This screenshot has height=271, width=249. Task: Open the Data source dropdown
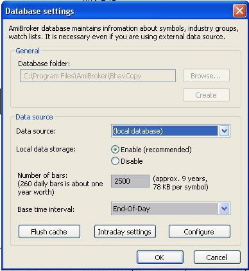[x=224, y=130]
